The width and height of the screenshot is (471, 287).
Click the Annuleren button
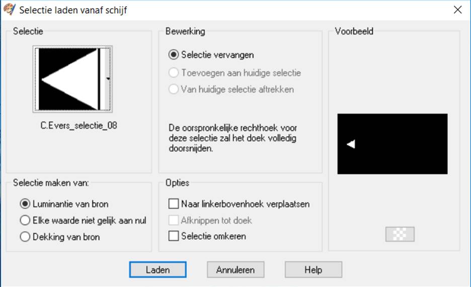235,270
